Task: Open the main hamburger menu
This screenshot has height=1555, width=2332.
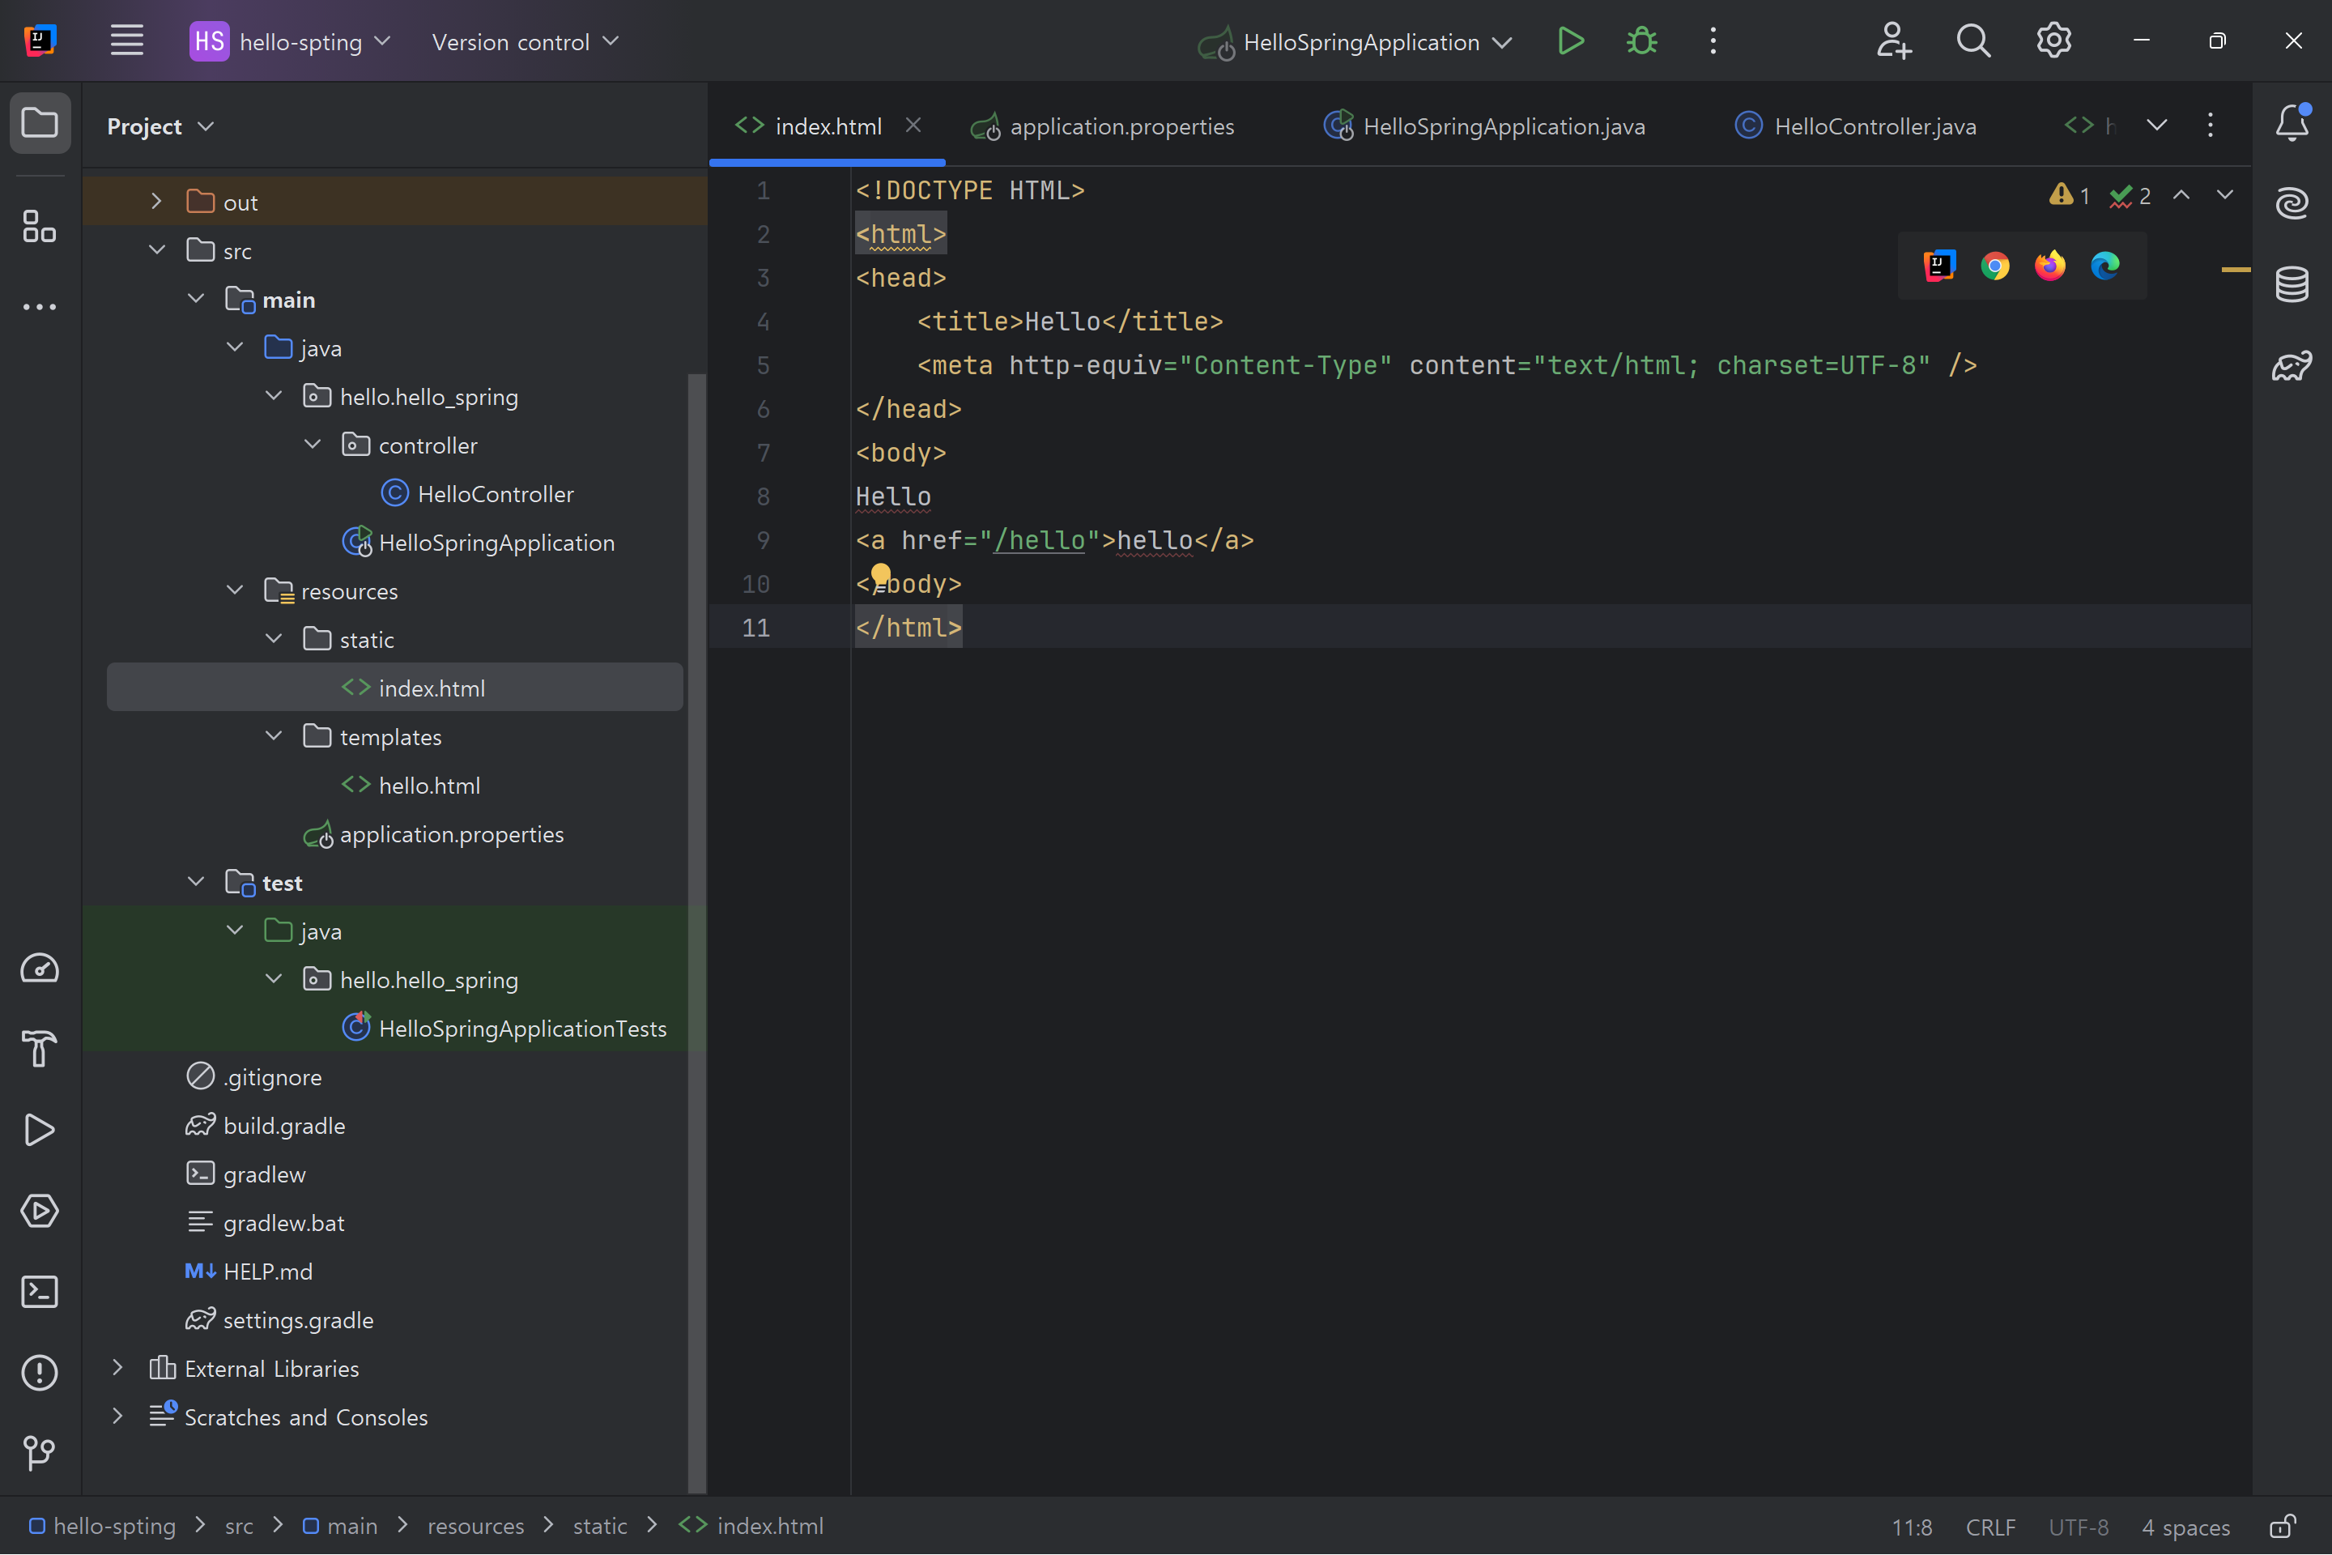Action: point(127,40)
